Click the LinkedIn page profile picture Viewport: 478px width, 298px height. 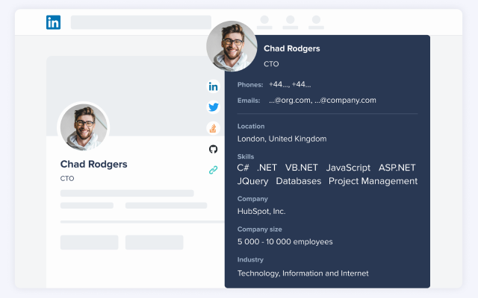pos(84,127)
